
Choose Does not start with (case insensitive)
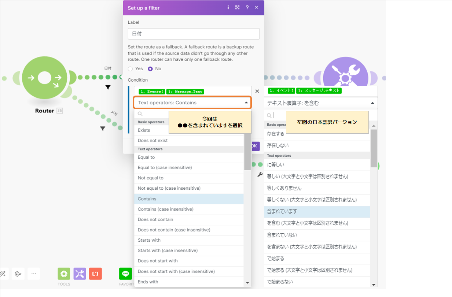coord(189,271)
